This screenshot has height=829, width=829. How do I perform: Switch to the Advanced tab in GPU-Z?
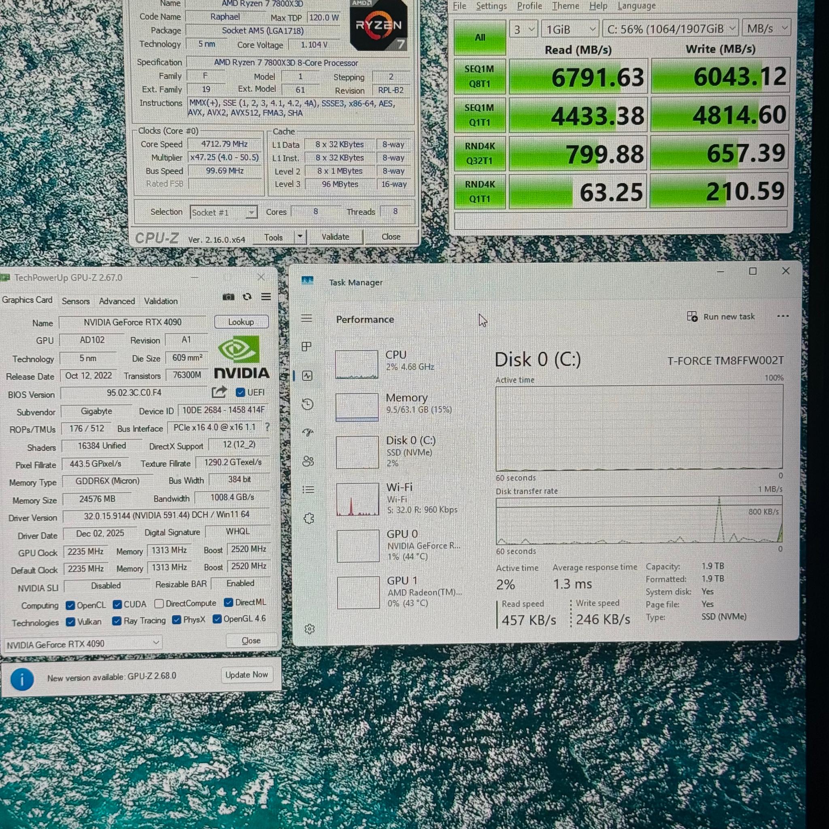pos(117,301)
